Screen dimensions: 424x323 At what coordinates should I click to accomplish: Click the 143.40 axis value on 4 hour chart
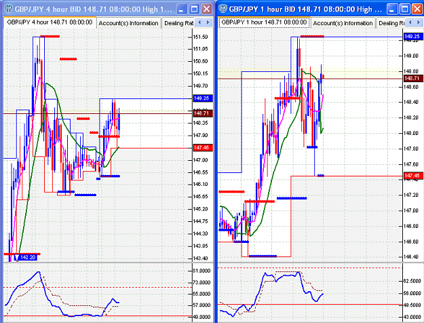pos(200,259)
